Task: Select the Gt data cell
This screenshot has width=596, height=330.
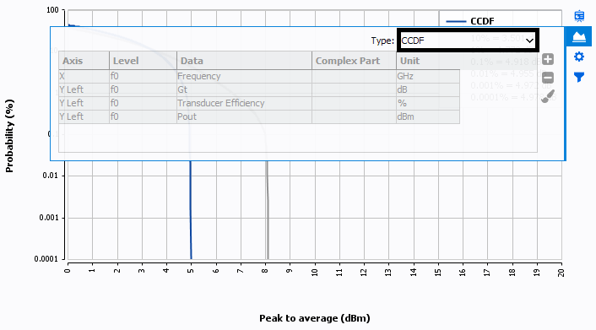Action: pos(244,89)
